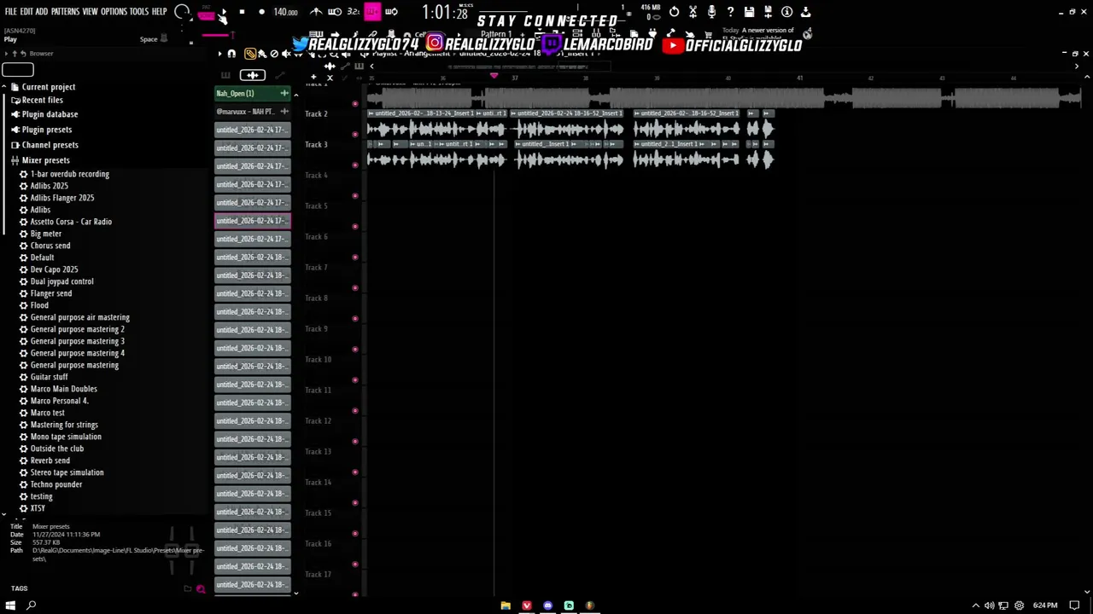Image resolution: width=1093 pixels, height=614 pixels.
Task: Click the pink tag search icon
Action: point(201,588)
